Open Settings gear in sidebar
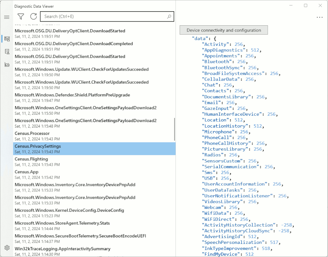328x257 pixels. (7, 248)
